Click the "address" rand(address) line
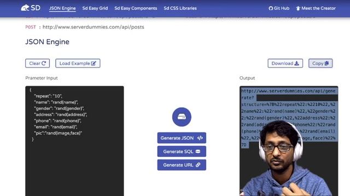The image size is (350, 196). coord(61,114)
